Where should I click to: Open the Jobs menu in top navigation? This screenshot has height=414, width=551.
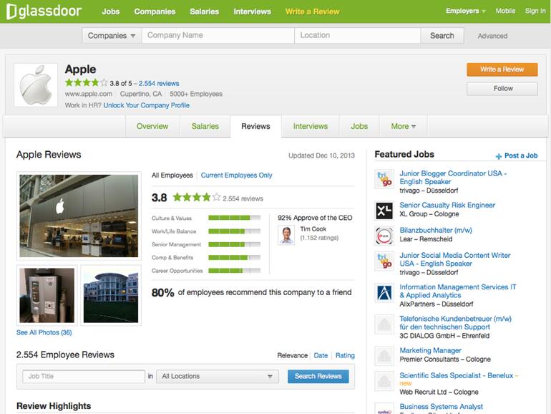[x=111, y=11]
